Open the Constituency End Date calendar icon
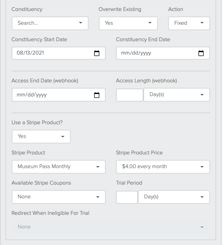 click(201, 53)
